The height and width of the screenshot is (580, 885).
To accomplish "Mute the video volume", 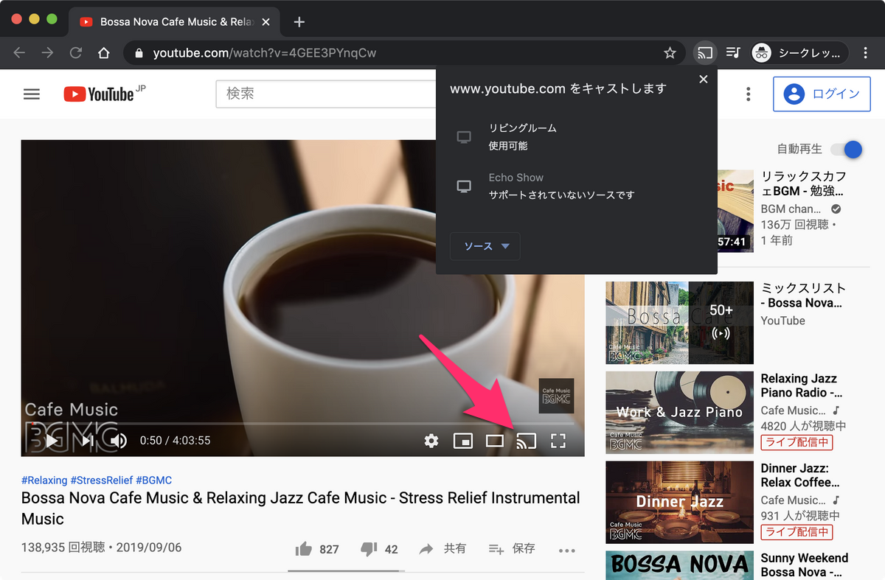I will coord(119,441).
